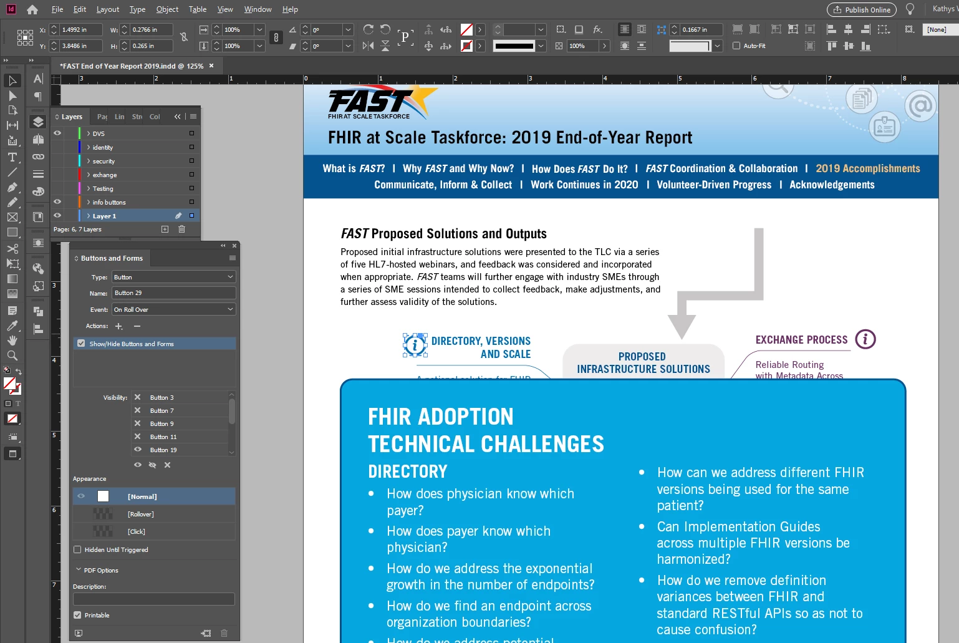Screen dimensions: 959x643
Task: Click the Flip Horizontal icon
Action: pyautogui.click(x=369, y=46)
